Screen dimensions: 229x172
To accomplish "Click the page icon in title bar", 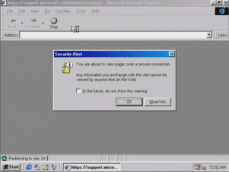I will coord(4,3).
